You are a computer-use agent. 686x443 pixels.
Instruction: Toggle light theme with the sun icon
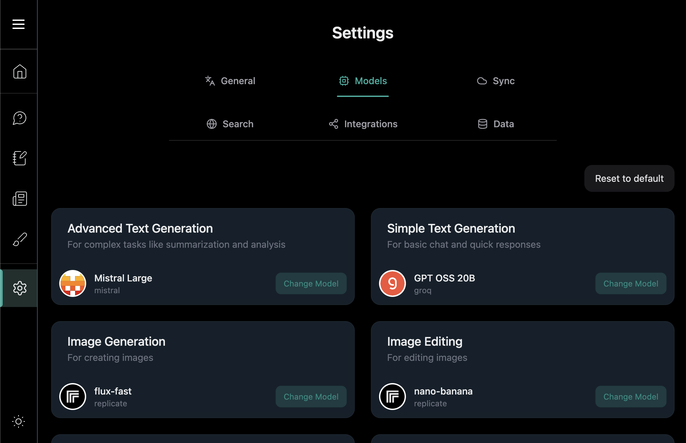click(19, 421)
